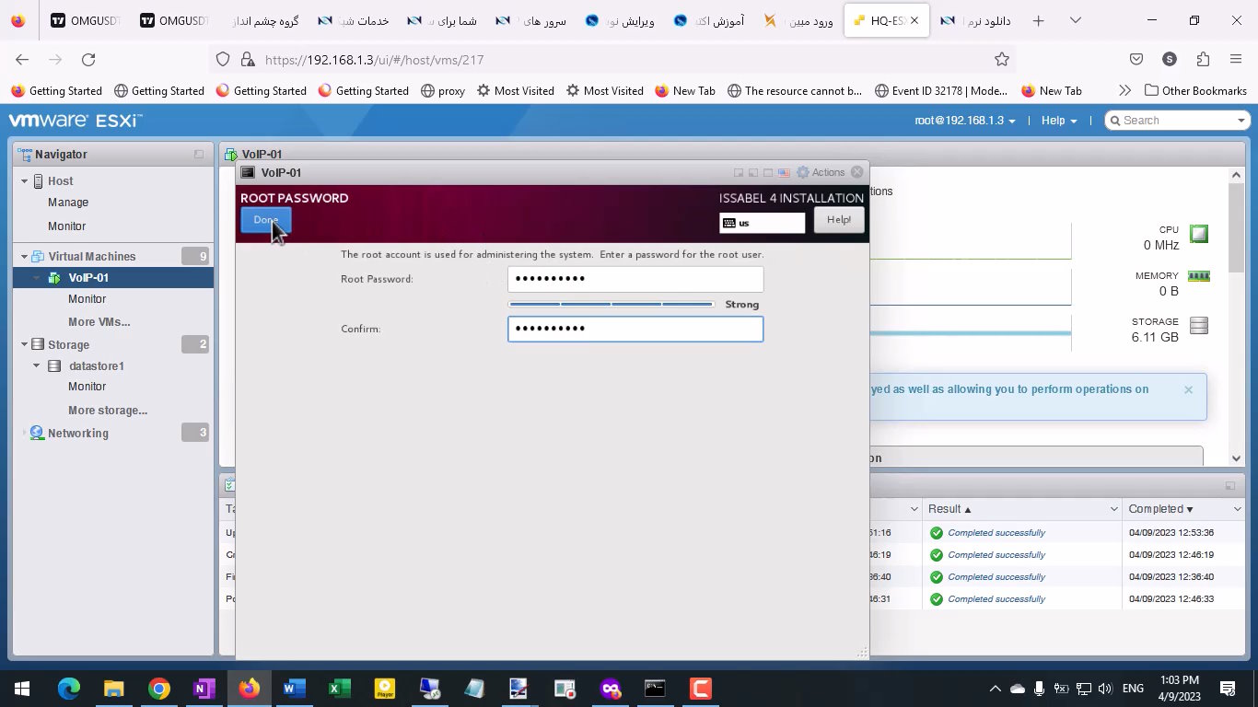Collapse the Virtual Machines tree node
1258x707 pixels.
pyautogui.click(x=25, y=257)
